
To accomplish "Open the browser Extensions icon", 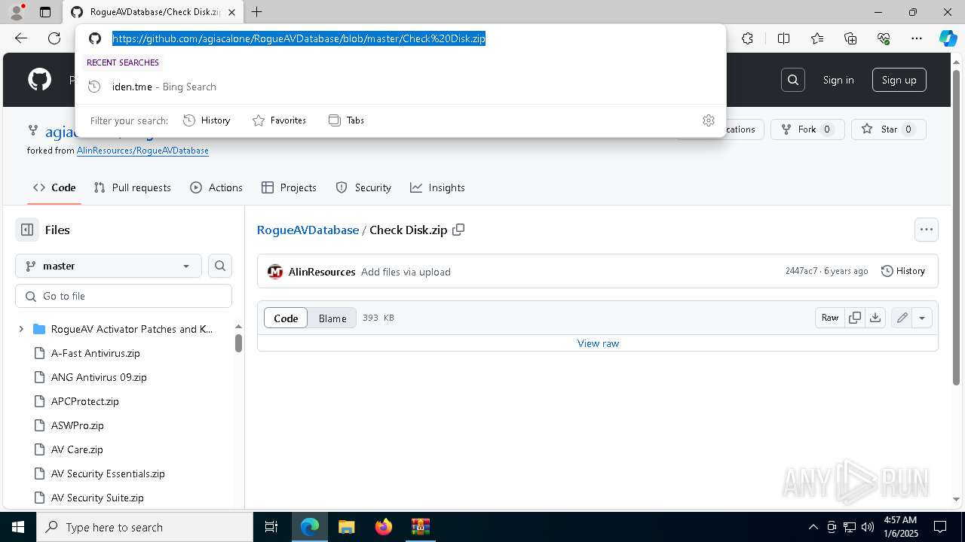I will click(x=747, y=38).
